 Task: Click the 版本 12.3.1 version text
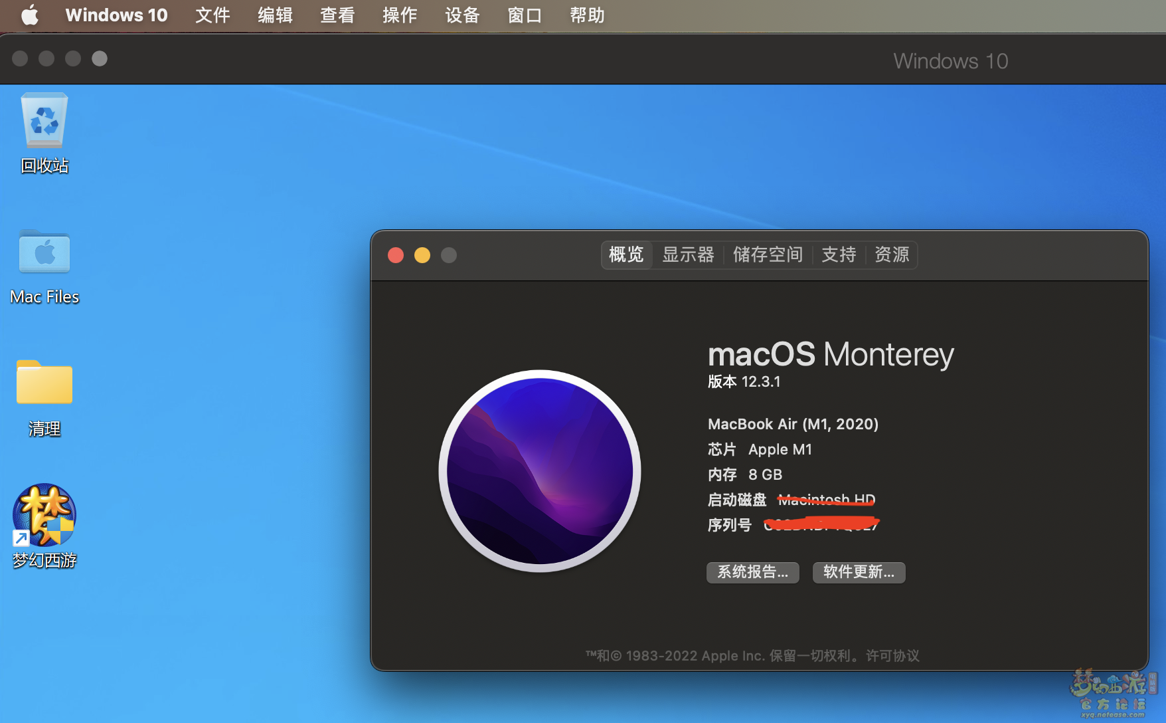(744, 381)
